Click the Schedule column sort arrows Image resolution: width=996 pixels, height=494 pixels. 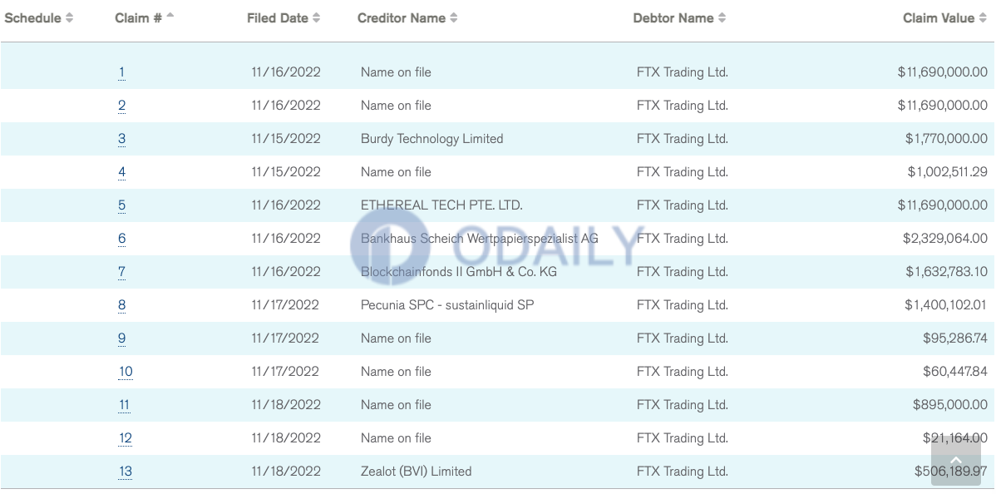pos(69,17)
